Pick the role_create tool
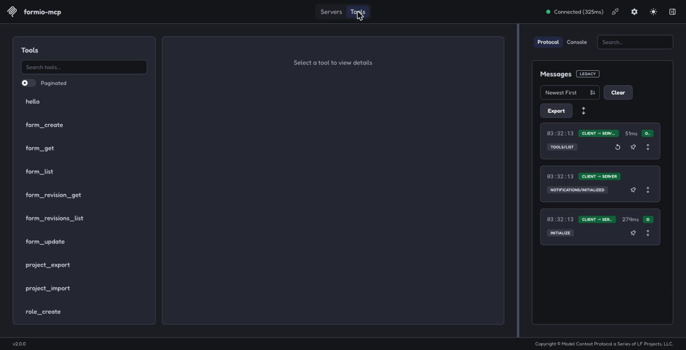Viewport: 686px width, 350px height. [84, 312]
